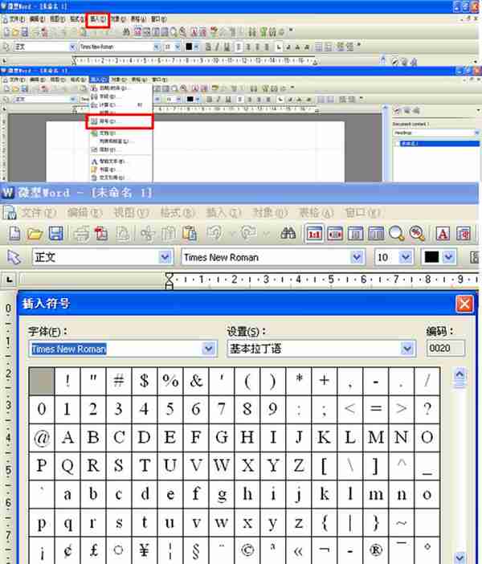Open undo history arrow in enlarged toolbar
The width and height of the screenshot is (482, 564).
pyautogui.click(x=232, y=234)
